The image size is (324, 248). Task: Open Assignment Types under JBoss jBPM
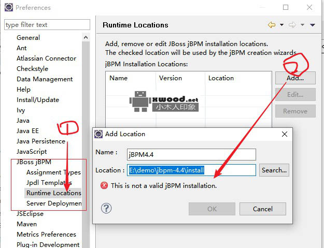(53, 172)
